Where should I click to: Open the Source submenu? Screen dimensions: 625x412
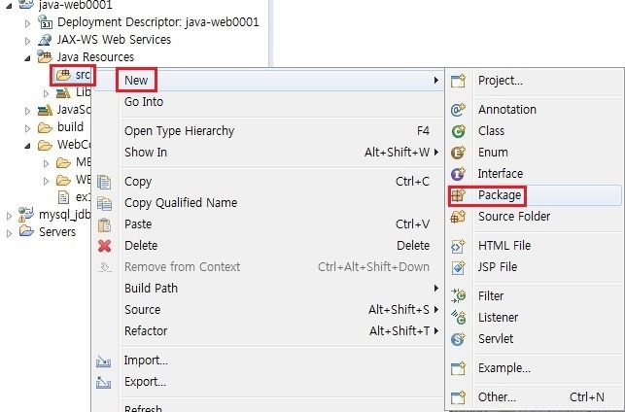point(267,310)
